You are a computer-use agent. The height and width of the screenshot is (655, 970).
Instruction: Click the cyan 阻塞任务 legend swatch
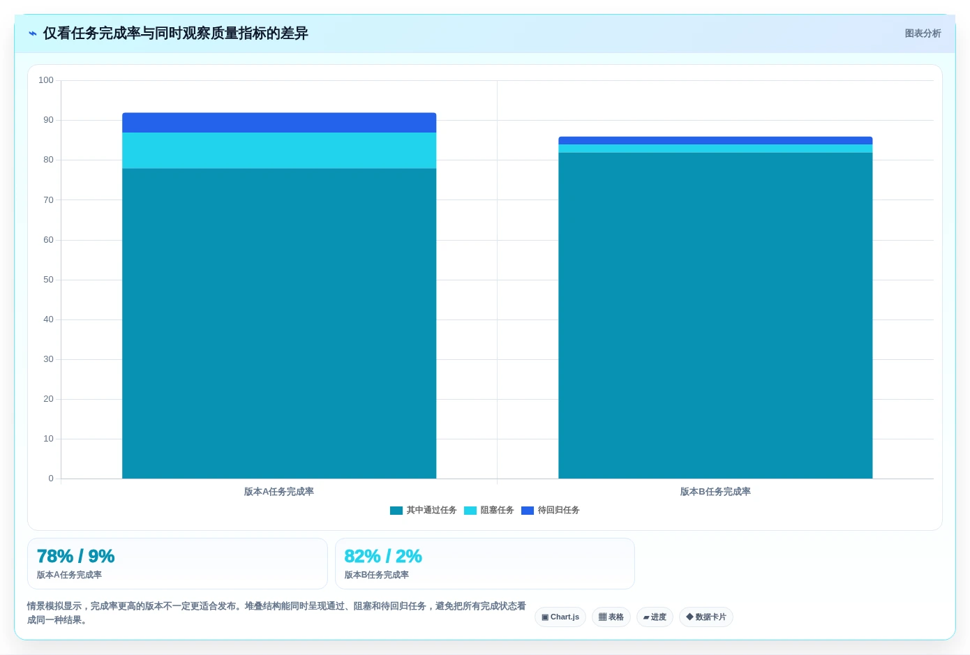point(470,511)
